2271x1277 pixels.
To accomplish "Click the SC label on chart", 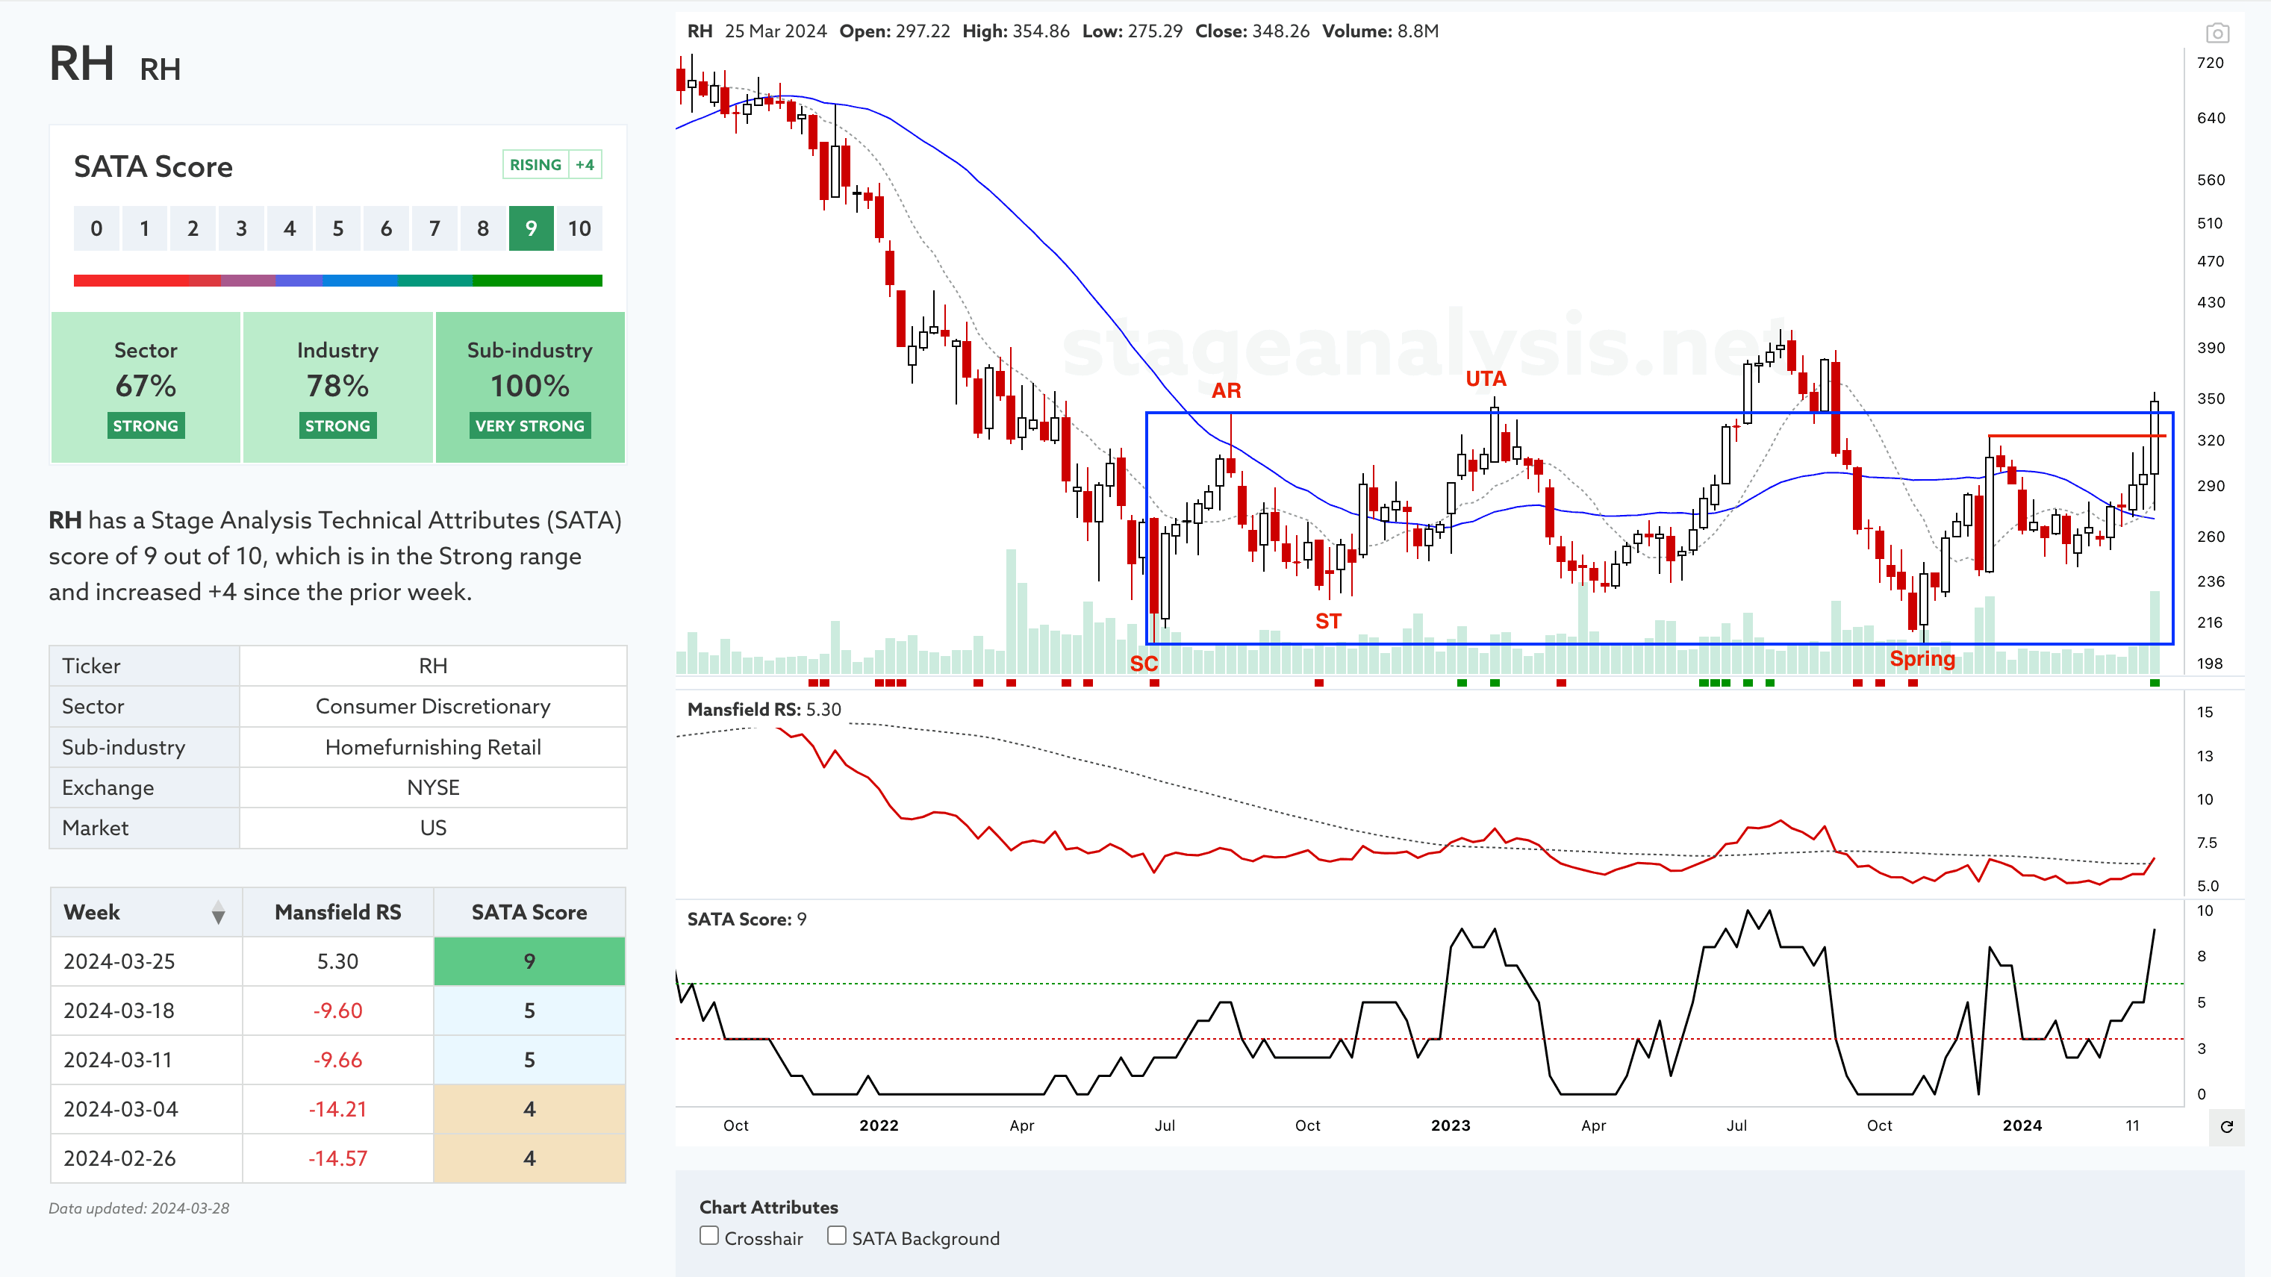I will pos(1144,664).
